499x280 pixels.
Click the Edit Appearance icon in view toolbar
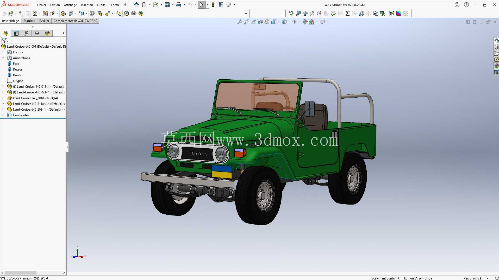pyautogui.click(x=305, y=22)
